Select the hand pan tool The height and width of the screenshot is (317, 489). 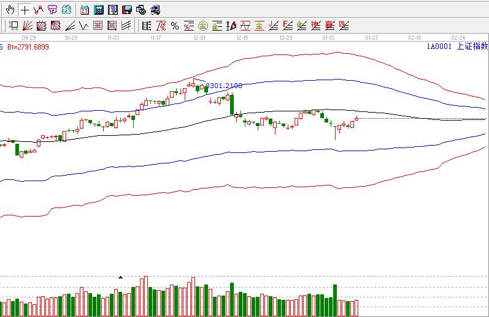click(x=10, y=10)
